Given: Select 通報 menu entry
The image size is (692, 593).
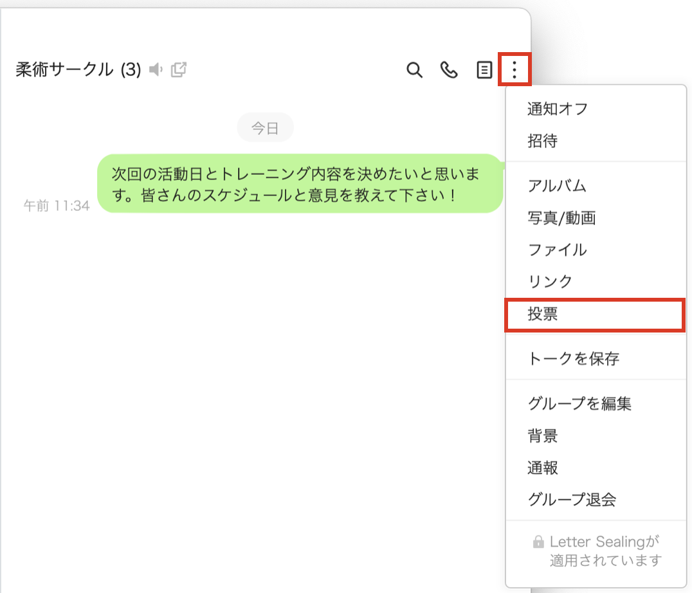Looking at the screenshot, I should (596, 468).
